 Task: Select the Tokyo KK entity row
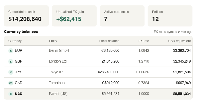point(98,72)
